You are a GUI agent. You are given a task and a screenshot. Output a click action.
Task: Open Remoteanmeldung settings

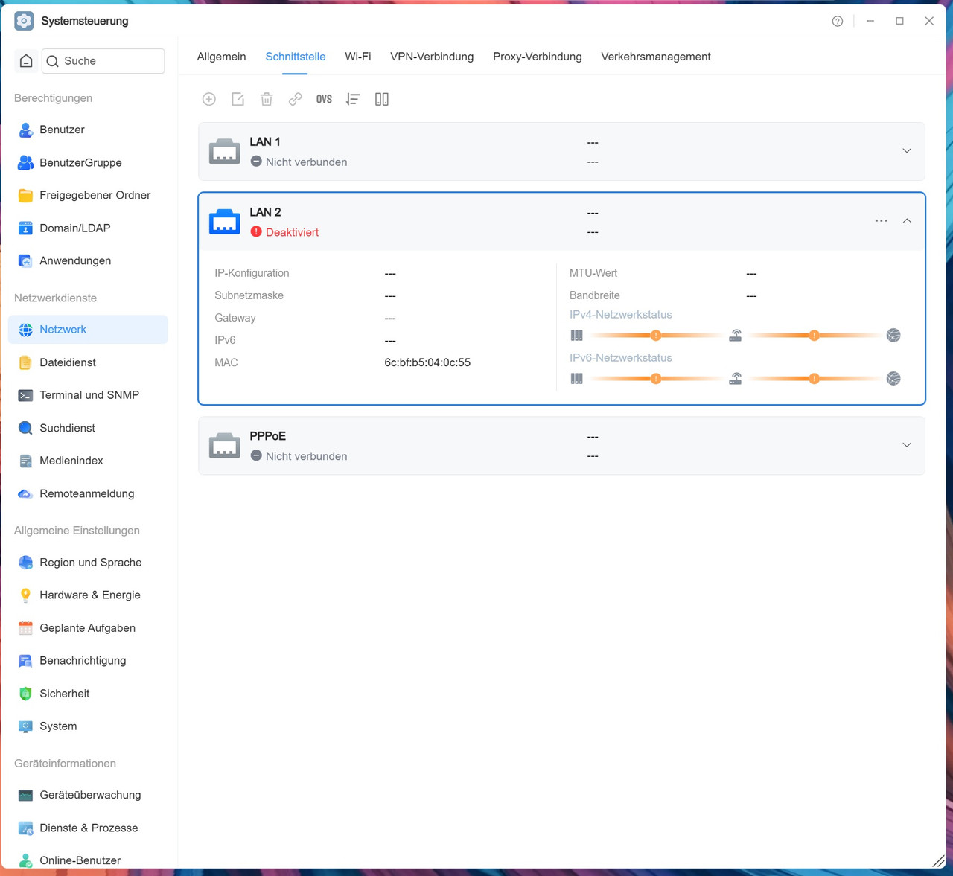click(x=88, y=493)
